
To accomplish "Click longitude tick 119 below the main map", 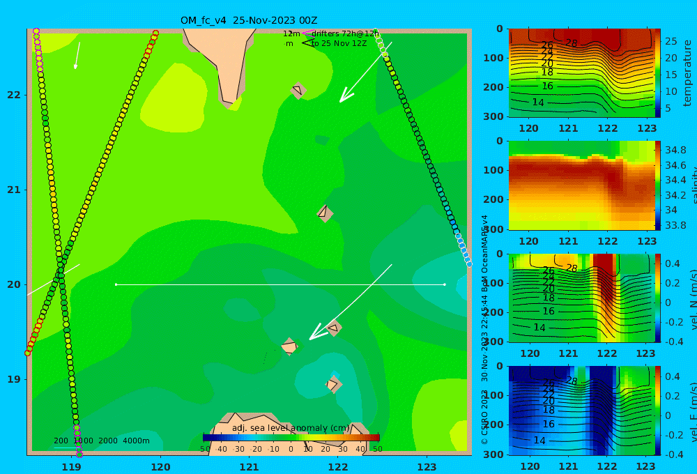I will point(71,467).
